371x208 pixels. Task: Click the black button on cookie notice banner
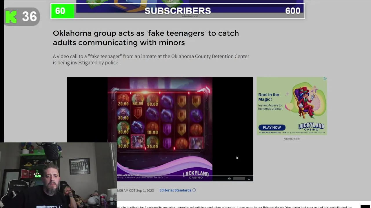pyautogui.click(x=365, y=206)
